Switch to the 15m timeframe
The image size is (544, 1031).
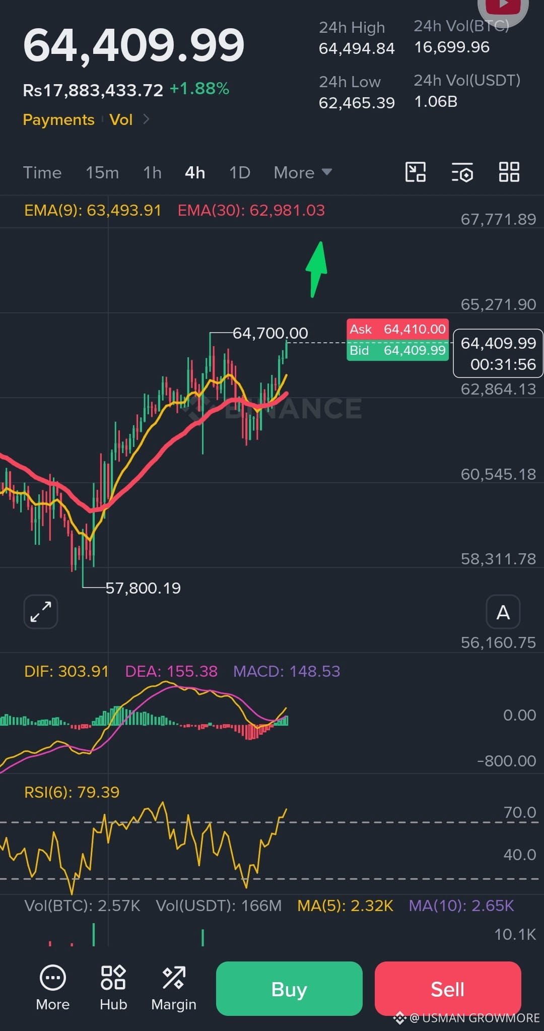pos(102,173)
